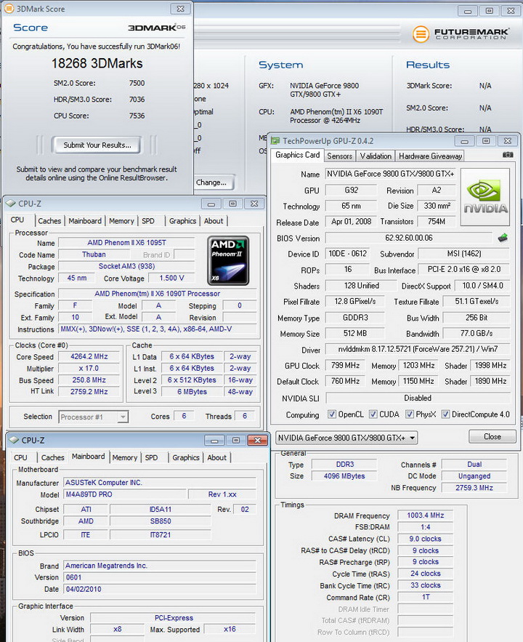Open About tab in upper CPU-Z window
The image size is (523, 642).
[x=214, y=221]
